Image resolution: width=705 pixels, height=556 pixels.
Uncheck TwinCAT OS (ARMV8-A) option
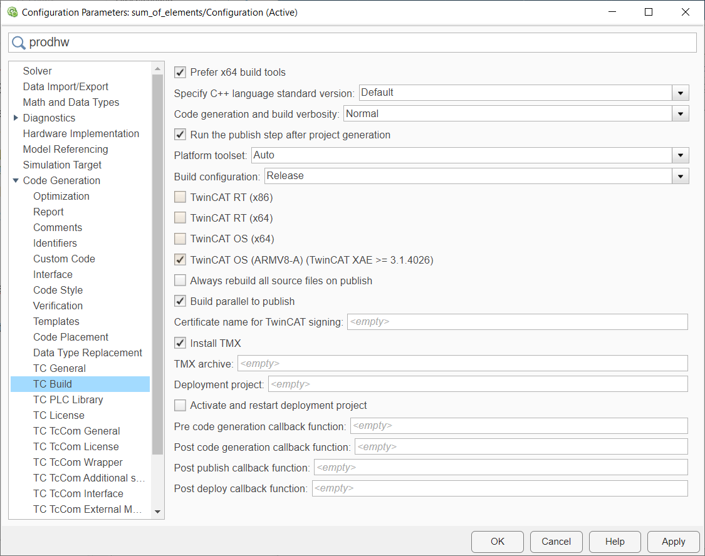(180, 260)
